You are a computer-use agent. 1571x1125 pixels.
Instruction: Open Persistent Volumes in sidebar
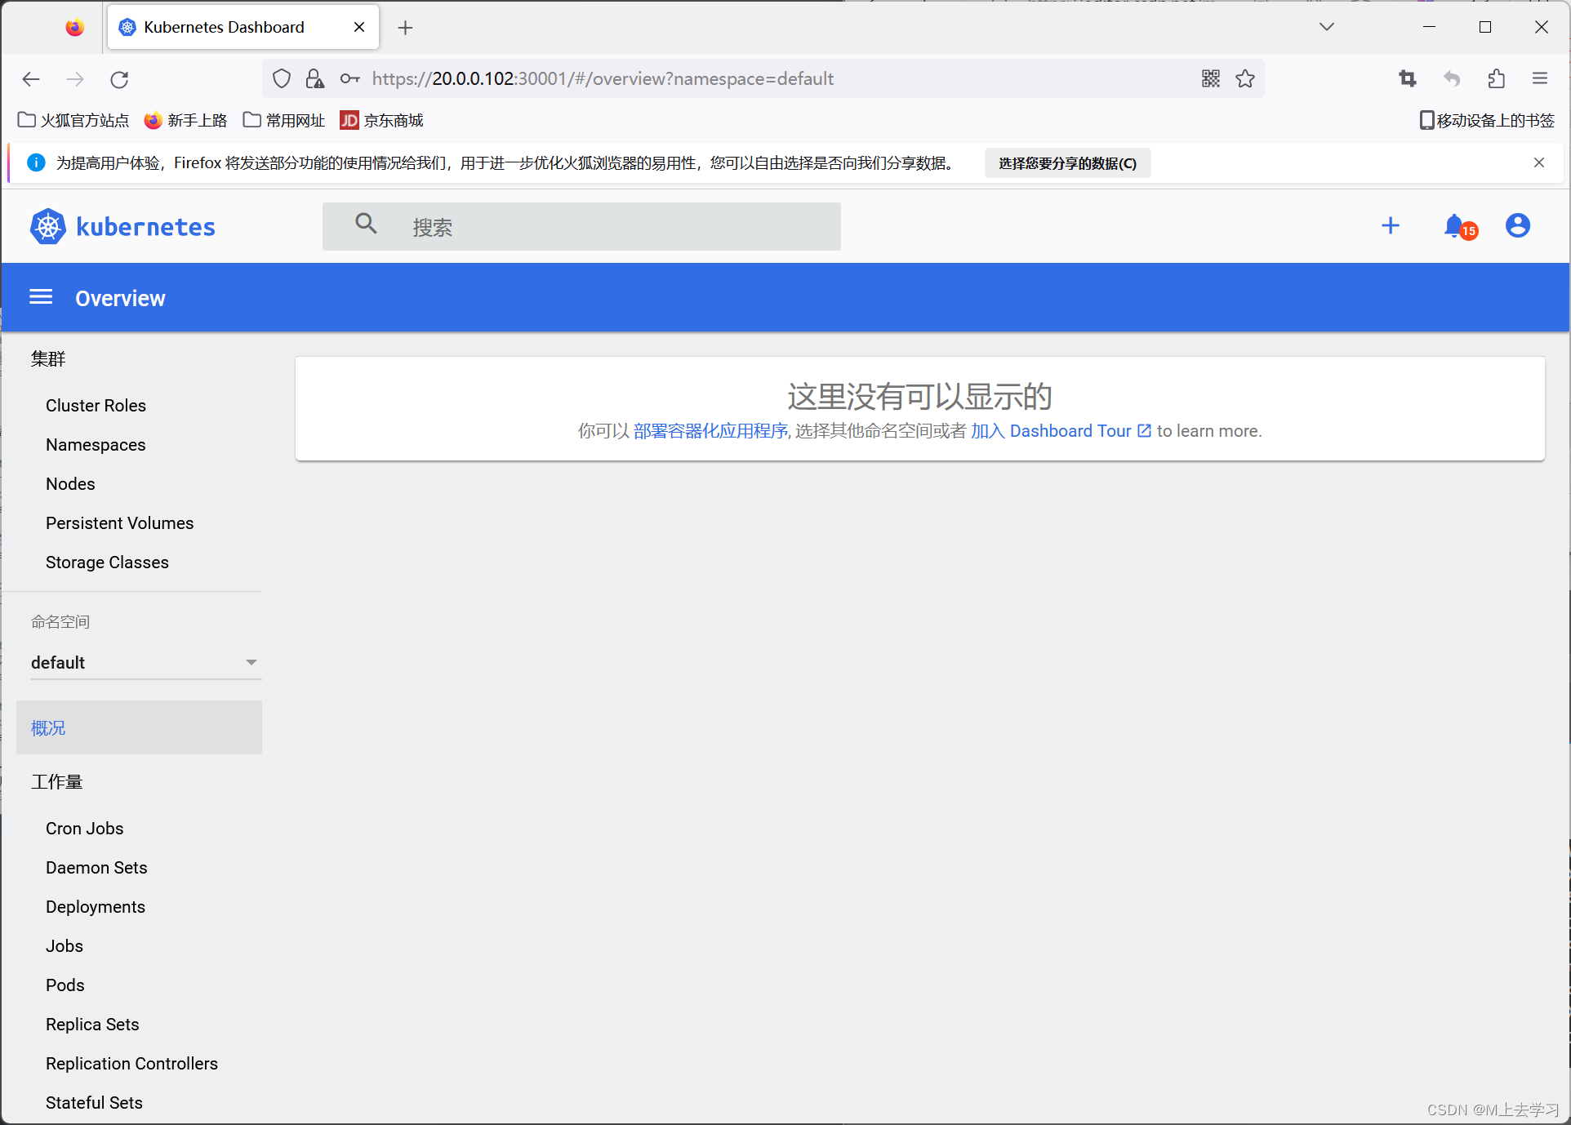click(x=119, y=523)
